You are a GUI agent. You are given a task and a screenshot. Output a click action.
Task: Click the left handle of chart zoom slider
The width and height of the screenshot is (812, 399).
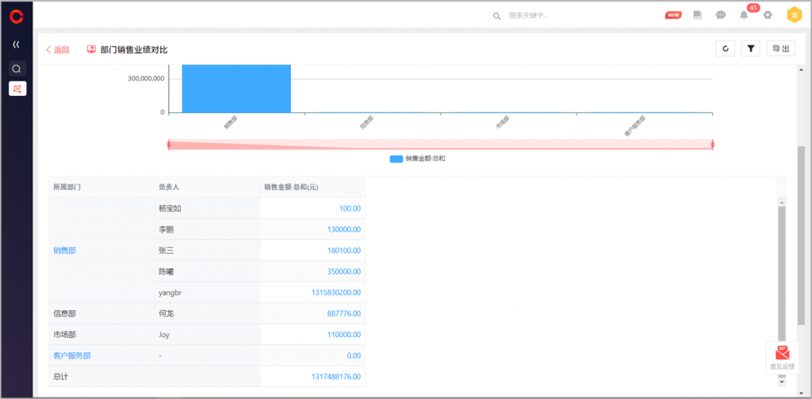click(x=169, y=144)
